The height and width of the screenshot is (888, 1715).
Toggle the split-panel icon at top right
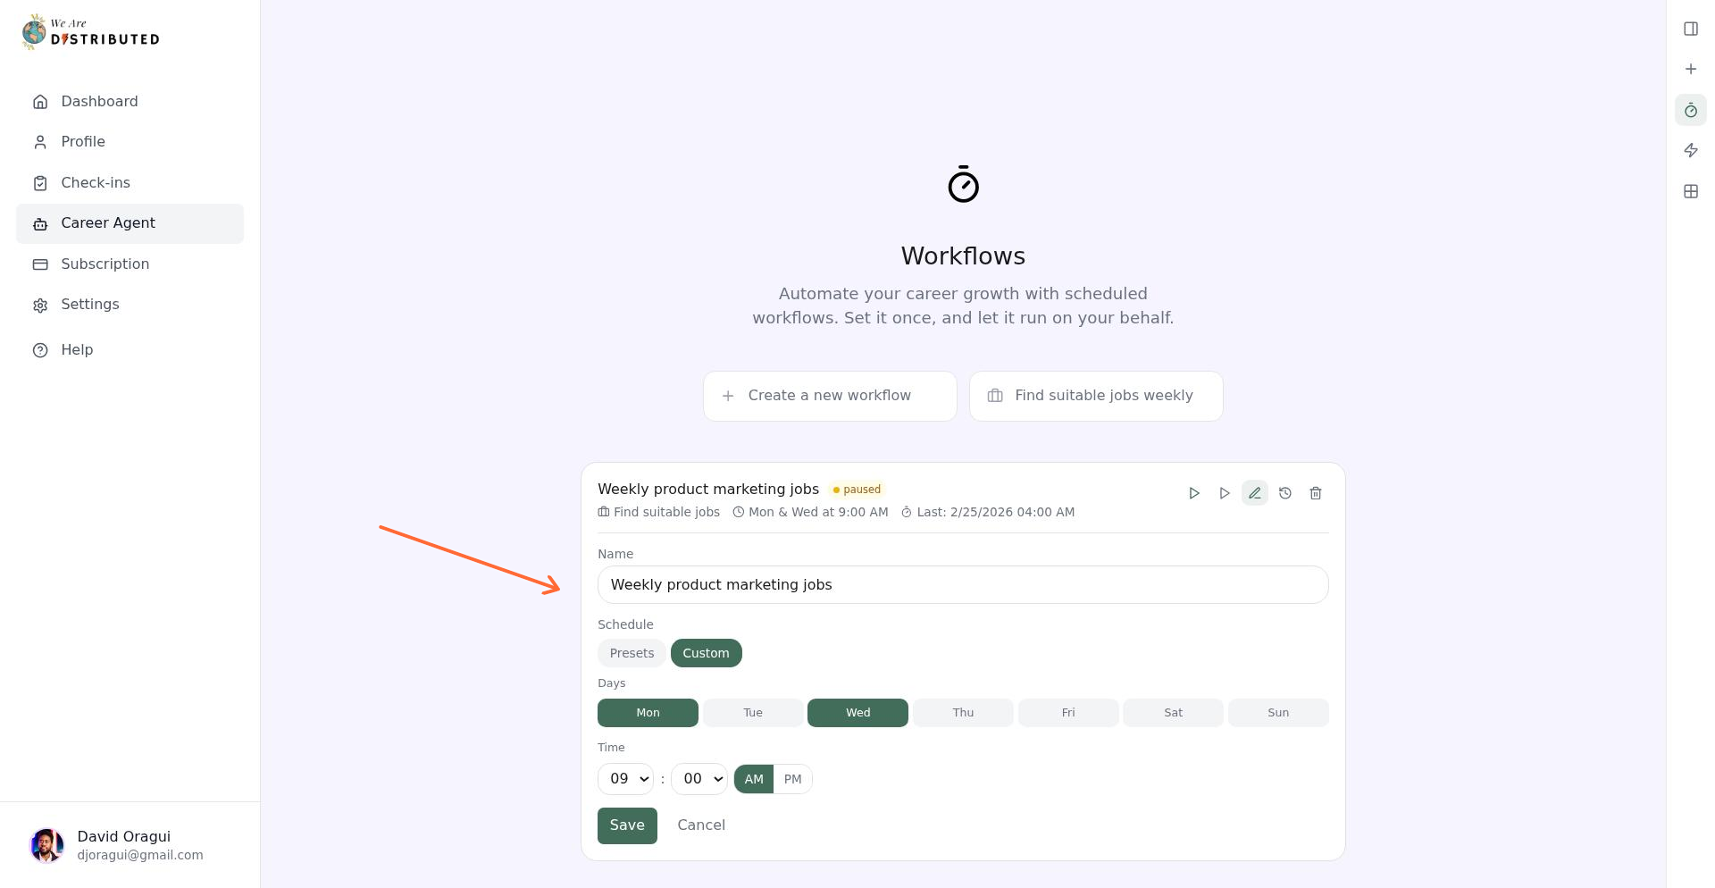click(x=1691, y=29)
